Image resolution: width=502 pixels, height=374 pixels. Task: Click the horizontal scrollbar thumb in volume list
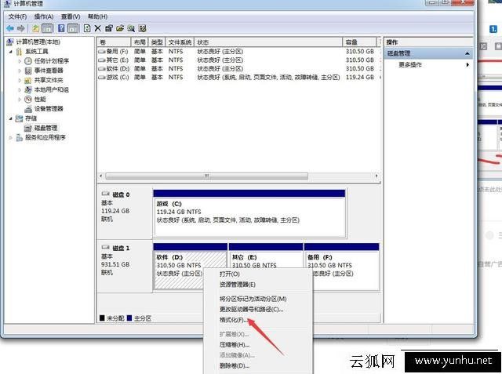[207, 176]
